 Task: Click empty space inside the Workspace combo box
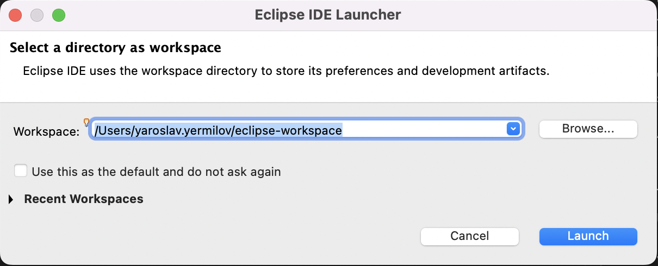[x=424, y=129]
